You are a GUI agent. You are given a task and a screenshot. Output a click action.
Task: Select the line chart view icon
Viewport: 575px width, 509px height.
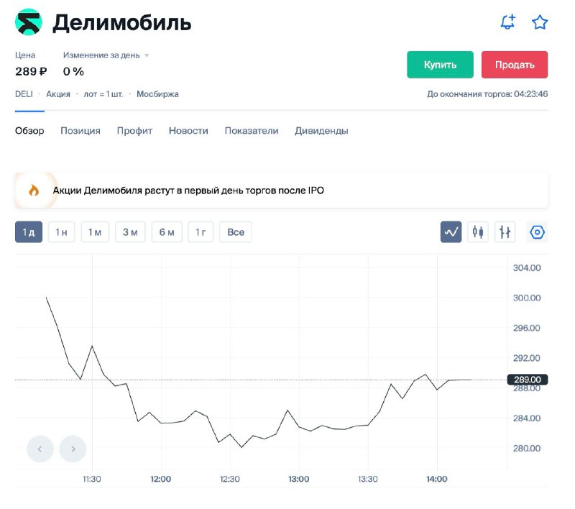point(451,231)
